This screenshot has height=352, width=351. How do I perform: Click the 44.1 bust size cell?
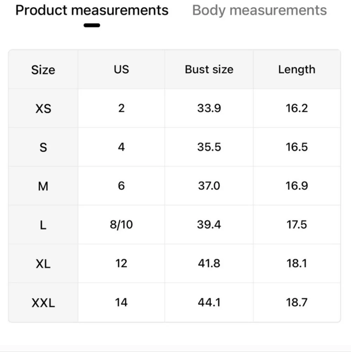[x=209, y=302]
